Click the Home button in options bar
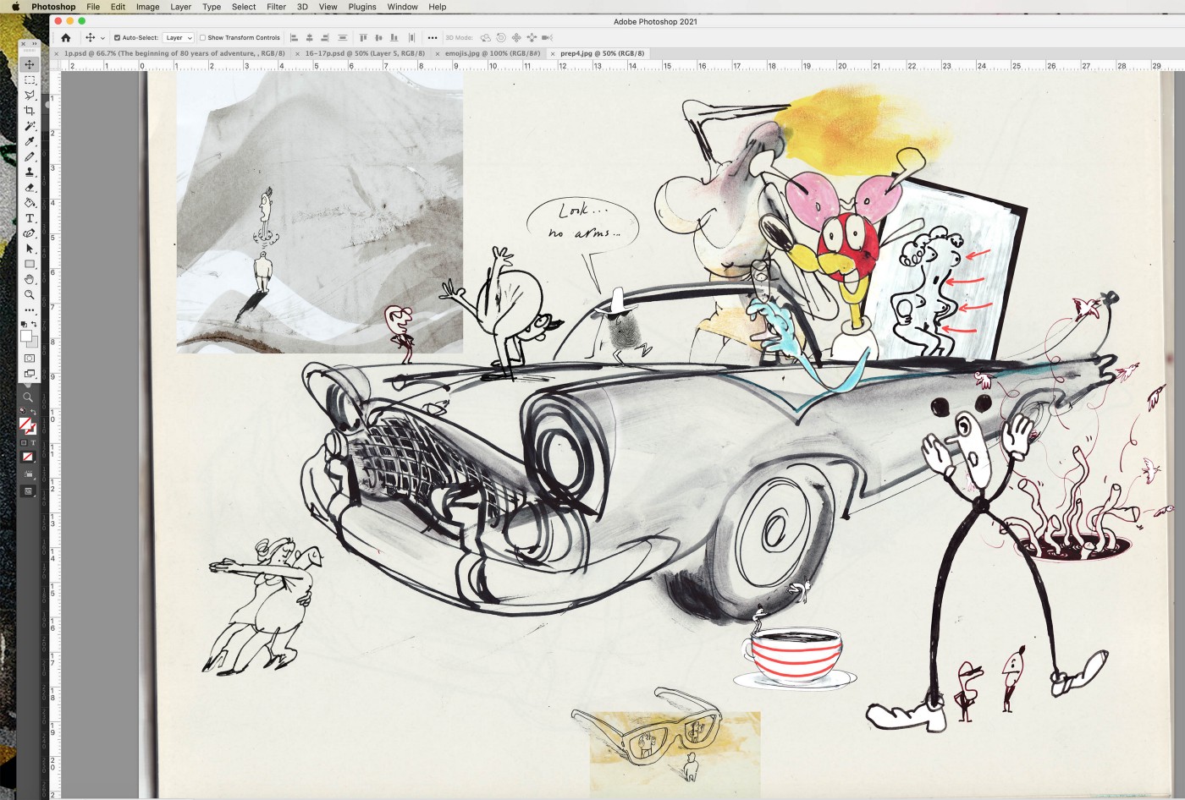Viewport: 1185px width, 800px height. (65, 38)
